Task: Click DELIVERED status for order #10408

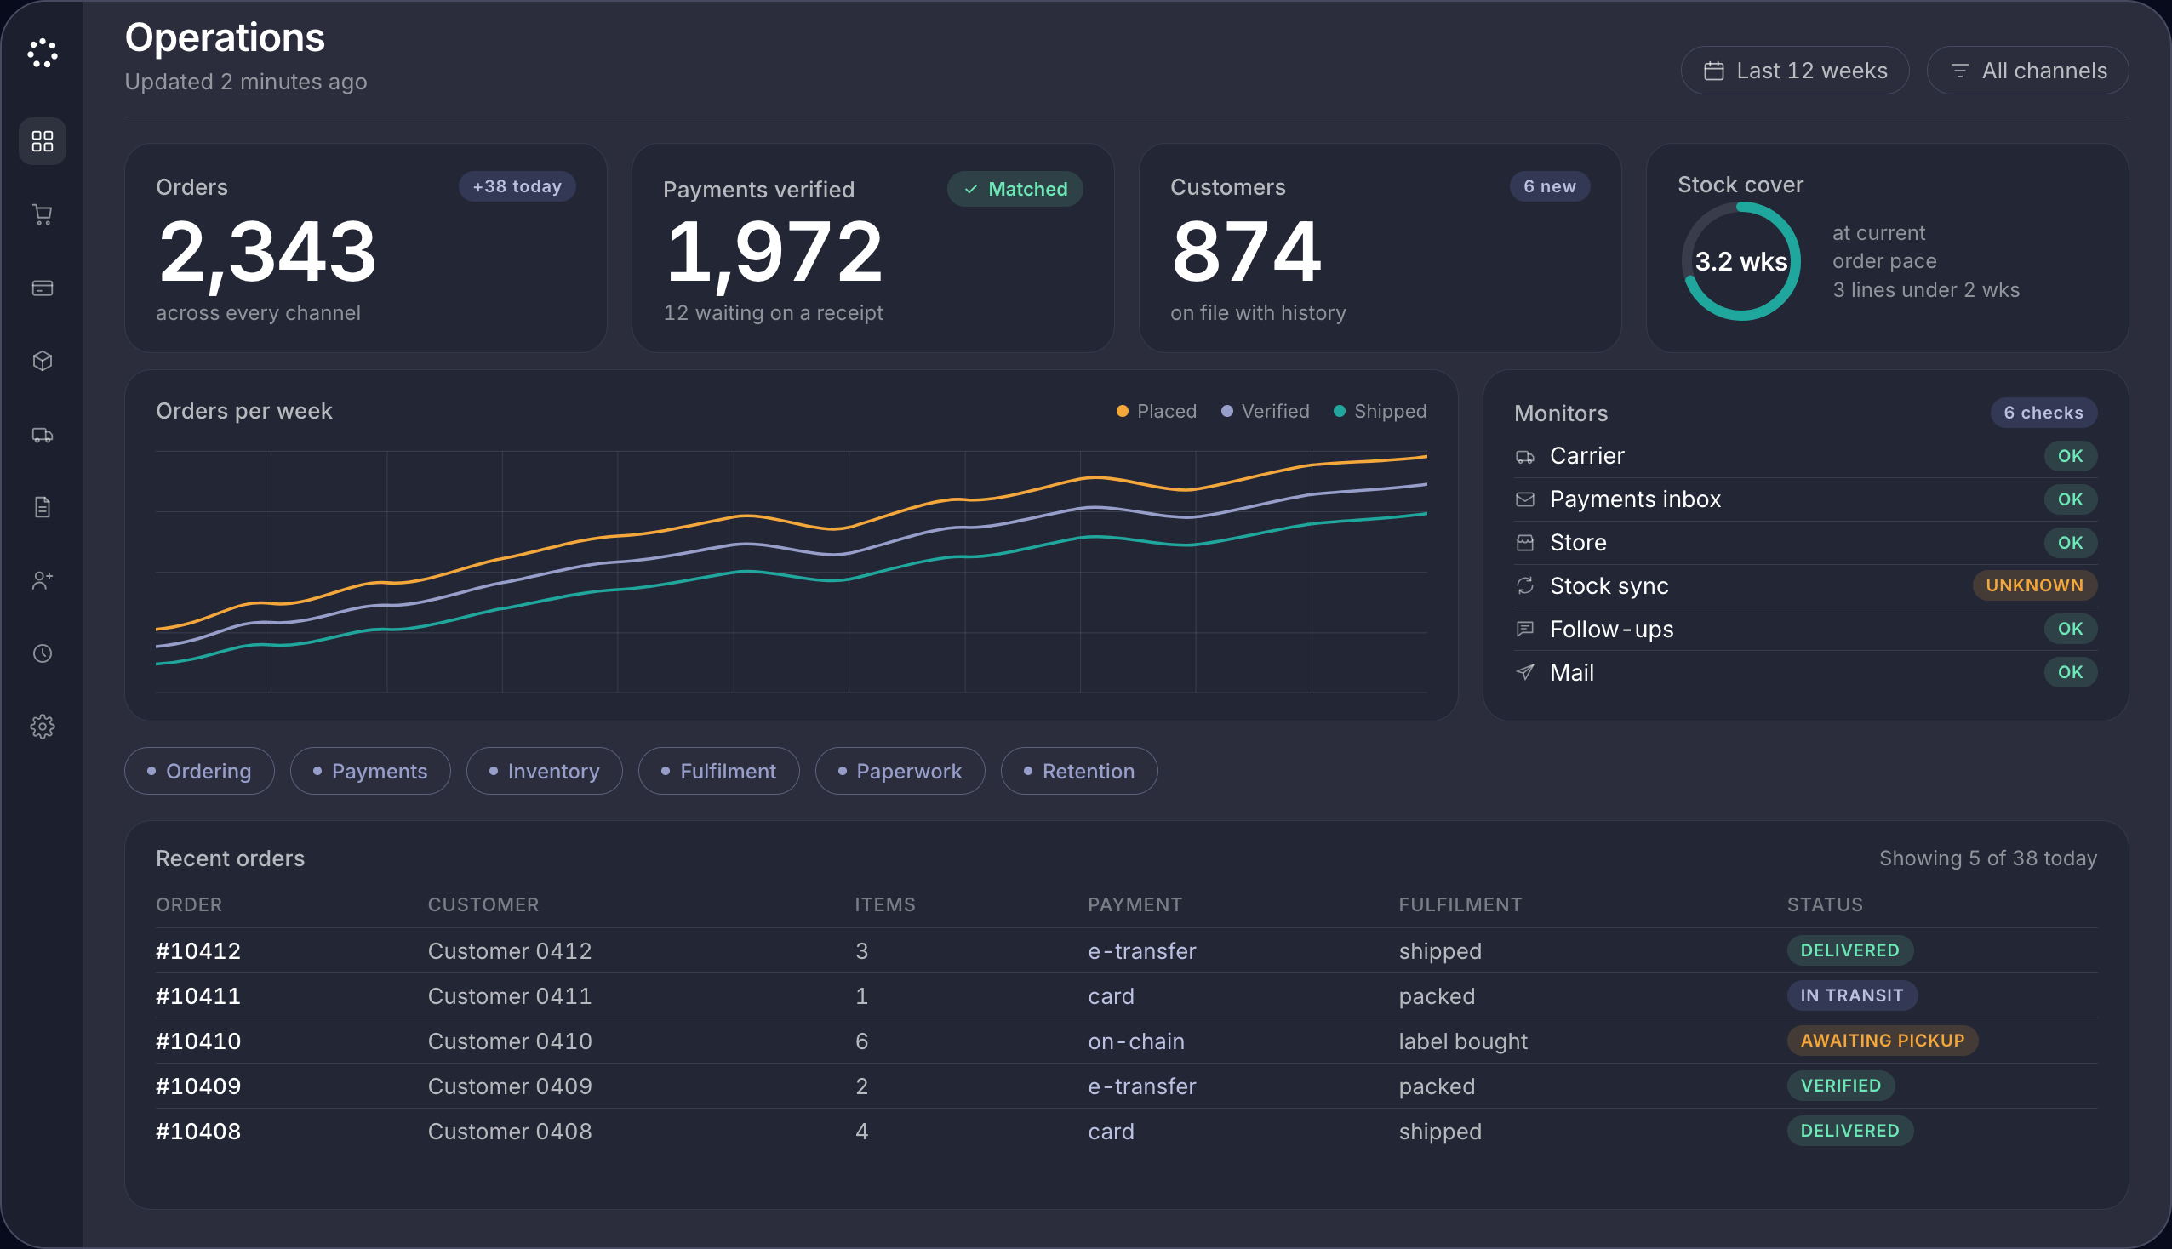Action: coord(1849,1131)
